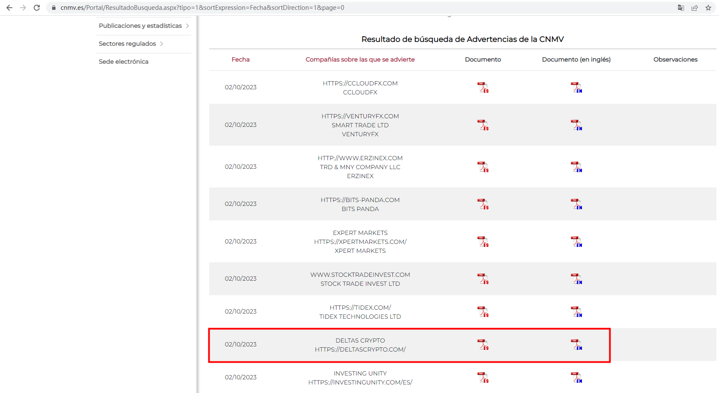Open English PDF for ERZINEX warning
Image resolution: width=719 pixels, height=393 pixels.
pyautogui.click(x=576, y=167)
